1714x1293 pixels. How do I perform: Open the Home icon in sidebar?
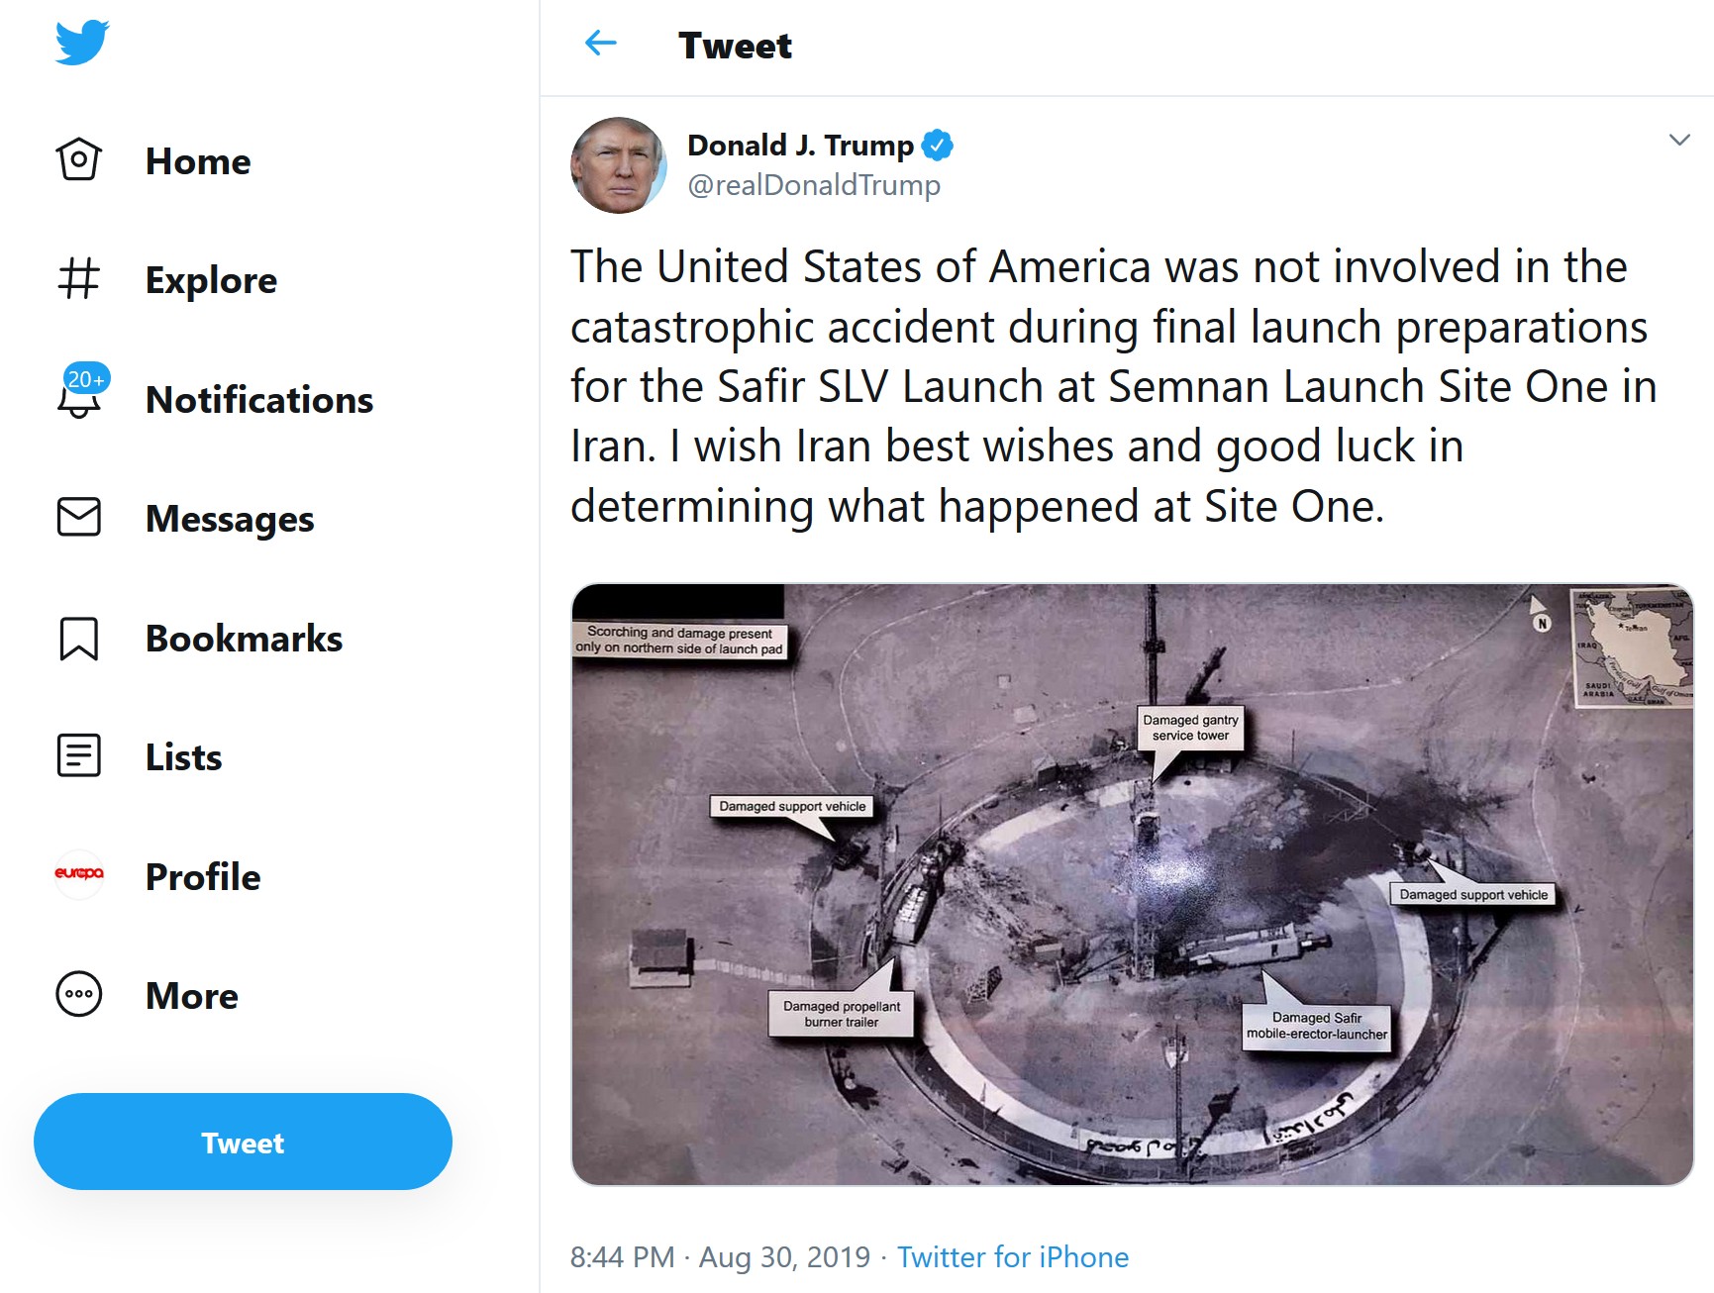click(x=79, y=160)
